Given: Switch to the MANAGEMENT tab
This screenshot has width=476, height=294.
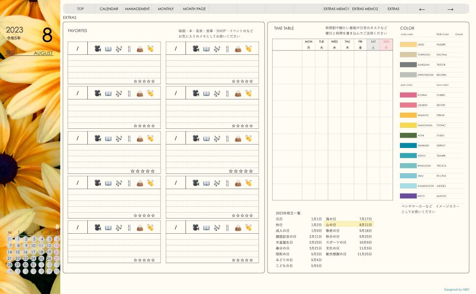Looking at the screenshot, I should click(x=137, y=9).
